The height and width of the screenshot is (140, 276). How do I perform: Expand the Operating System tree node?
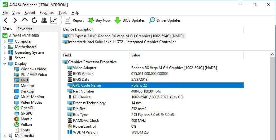pos(5,52)
